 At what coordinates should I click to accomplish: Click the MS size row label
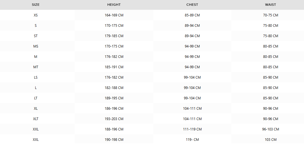(x=36, y=46)
